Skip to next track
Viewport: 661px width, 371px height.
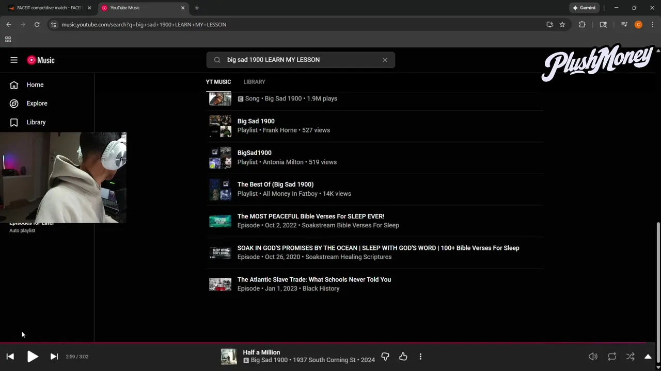click(x=54, y=357)
